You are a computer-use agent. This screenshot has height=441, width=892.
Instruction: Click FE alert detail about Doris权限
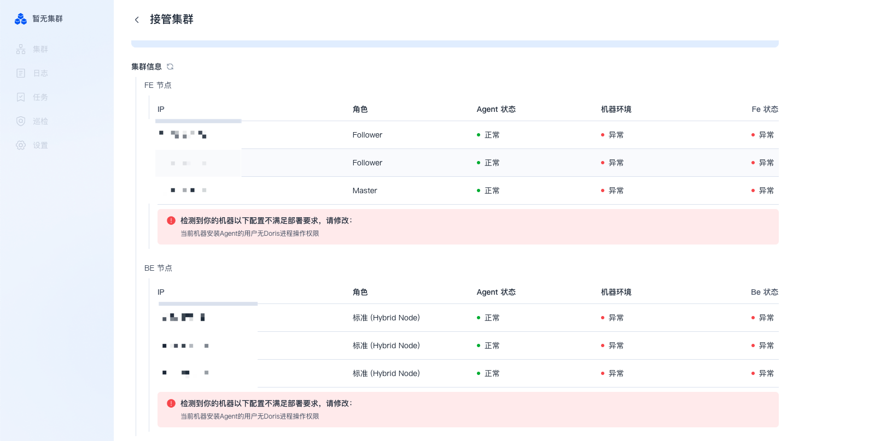[250, 234]
